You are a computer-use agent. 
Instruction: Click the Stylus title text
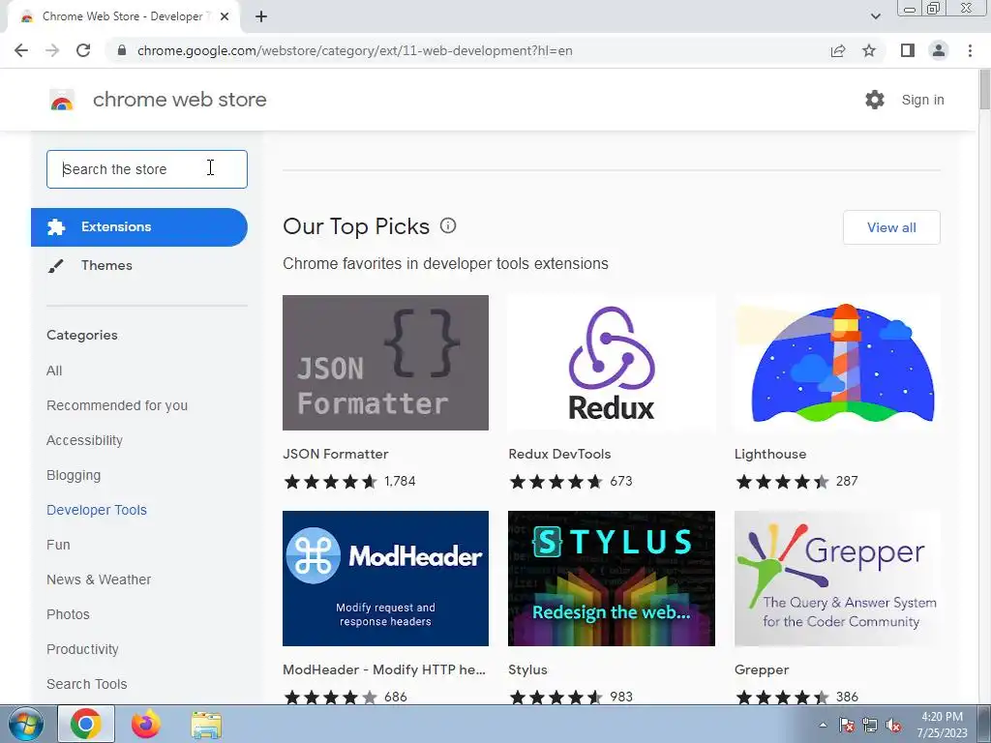pyautogui.click(x=527, y=669)
